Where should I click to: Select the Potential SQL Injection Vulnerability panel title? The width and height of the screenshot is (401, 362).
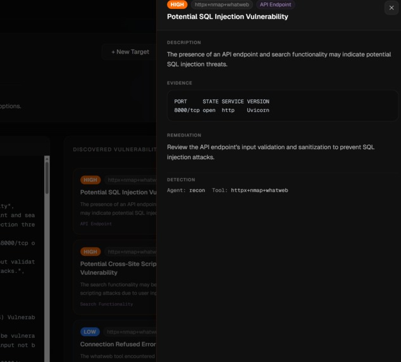(x=227, y=16)
